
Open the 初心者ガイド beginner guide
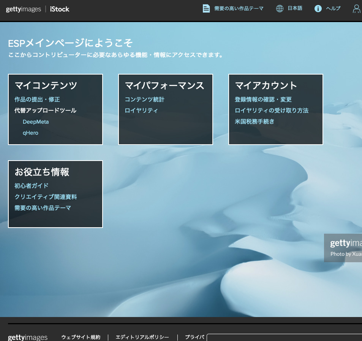31,185
